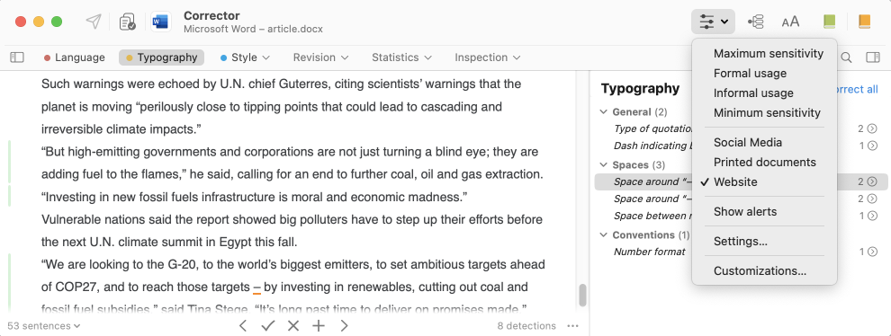The height and width of the screenshot is (336, 891).
Task: Click the document check icon in toolbar
Action: 127,22
